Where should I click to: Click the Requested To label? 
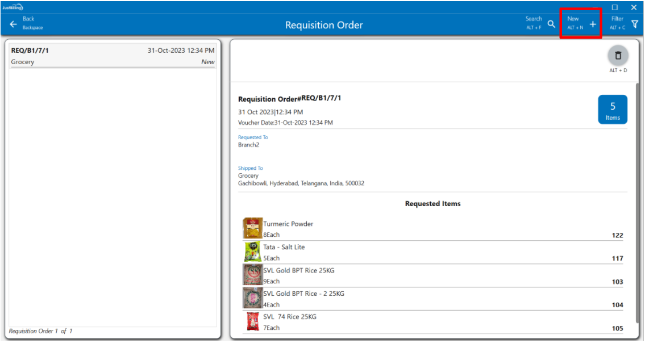tap(253, 137)
